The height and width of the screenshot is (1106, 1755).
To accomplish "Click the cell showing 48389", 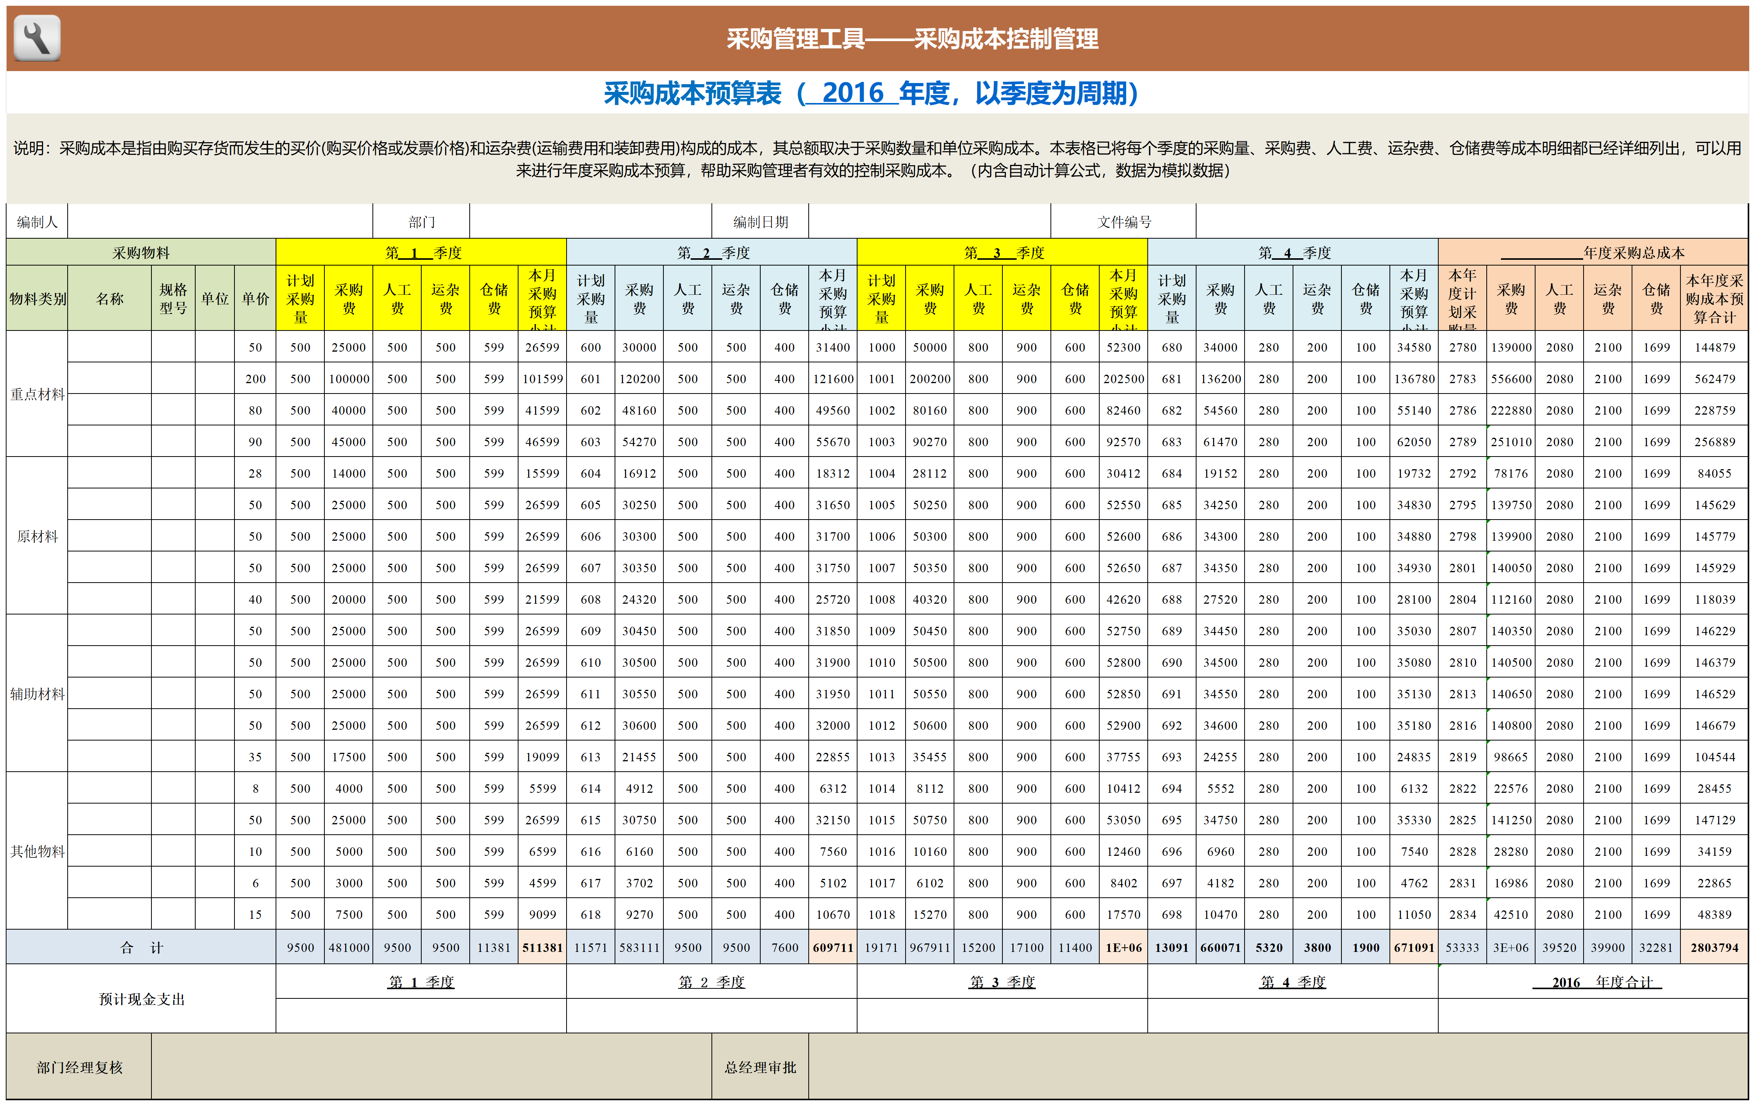I will (1714, 913).
